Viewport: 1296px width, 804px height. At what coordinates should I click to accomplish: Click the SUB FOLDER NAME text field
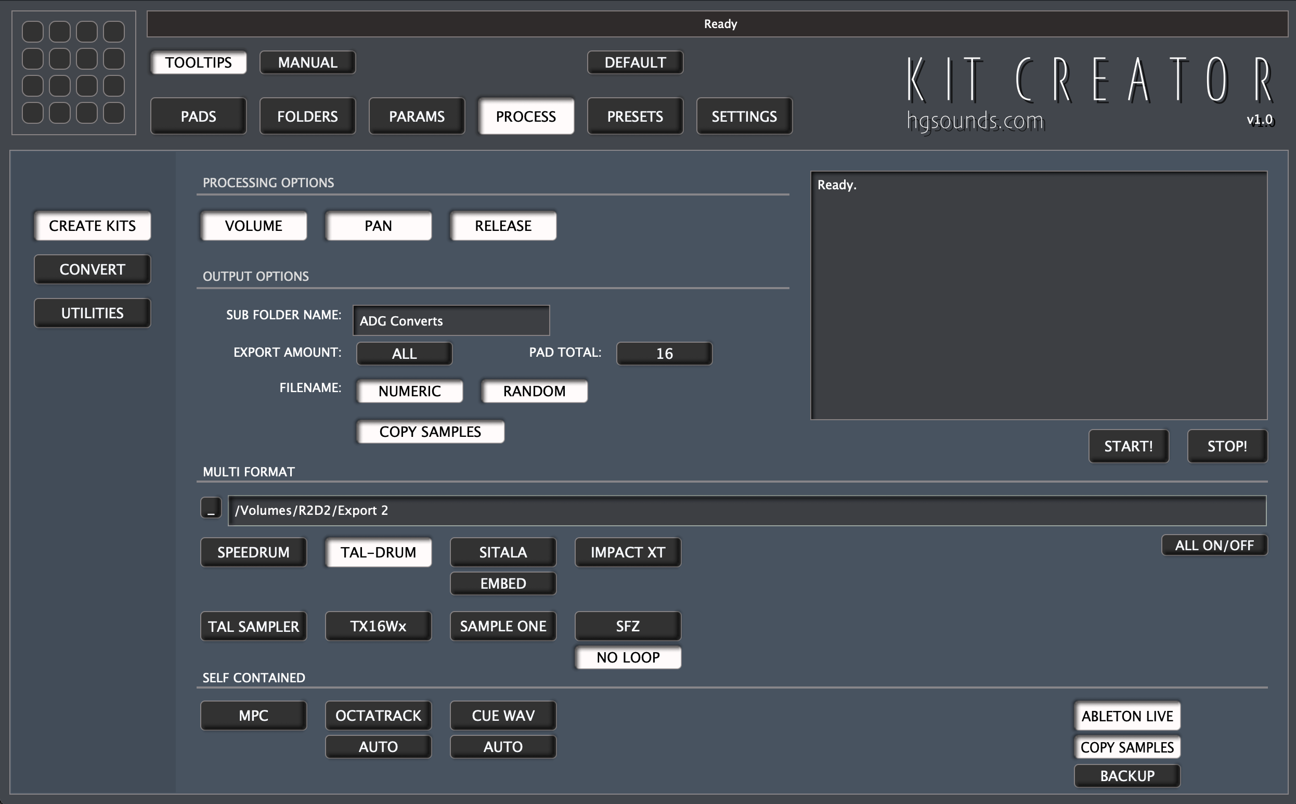[451, 321]
